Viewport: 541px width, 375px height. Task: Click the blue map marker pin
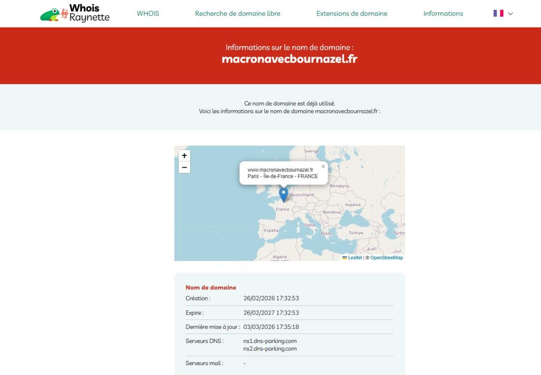tap(283, 194)
